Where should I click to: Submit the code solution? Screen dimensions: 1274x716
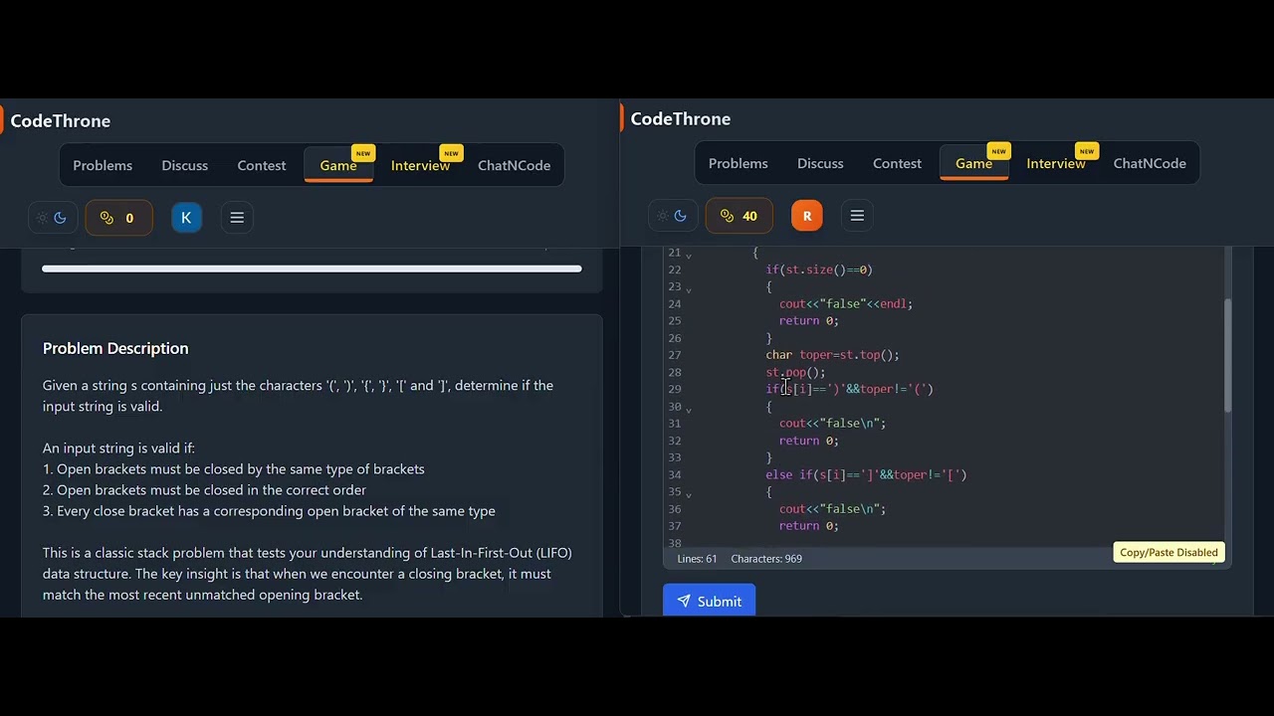pyautogui.click(x=709, y=602)
